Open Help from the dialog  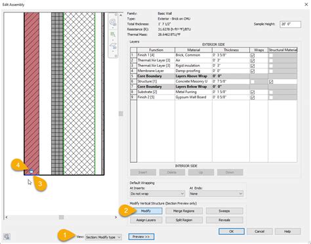287,232
